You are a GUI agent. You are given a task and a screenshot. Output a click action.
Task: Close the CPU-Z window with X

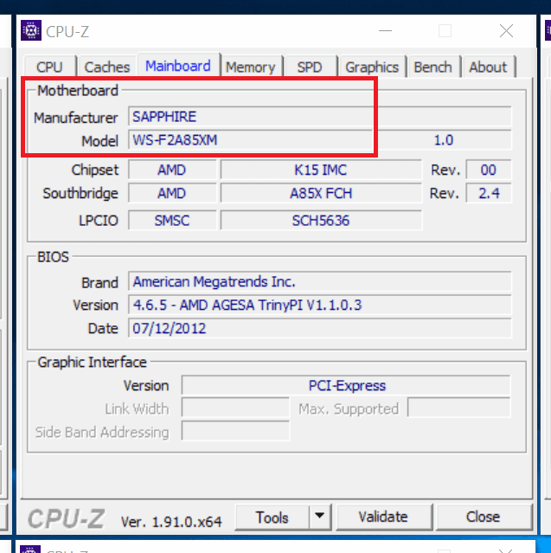coord(507,30)
